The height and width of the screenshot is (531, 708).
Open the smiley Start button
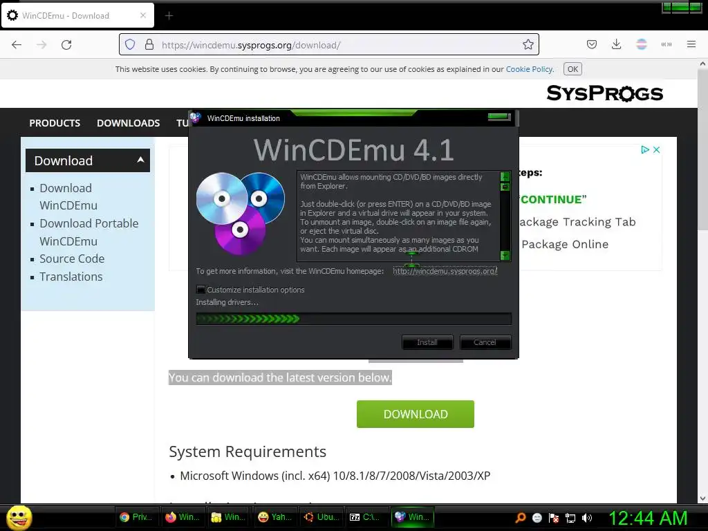[19, 517]
